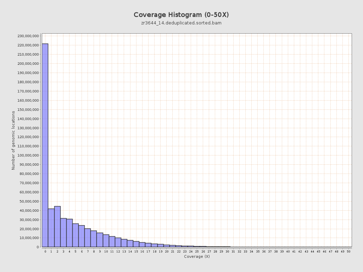
Task: Click the histogram bar for coverage 6
Action: point(82,236)
